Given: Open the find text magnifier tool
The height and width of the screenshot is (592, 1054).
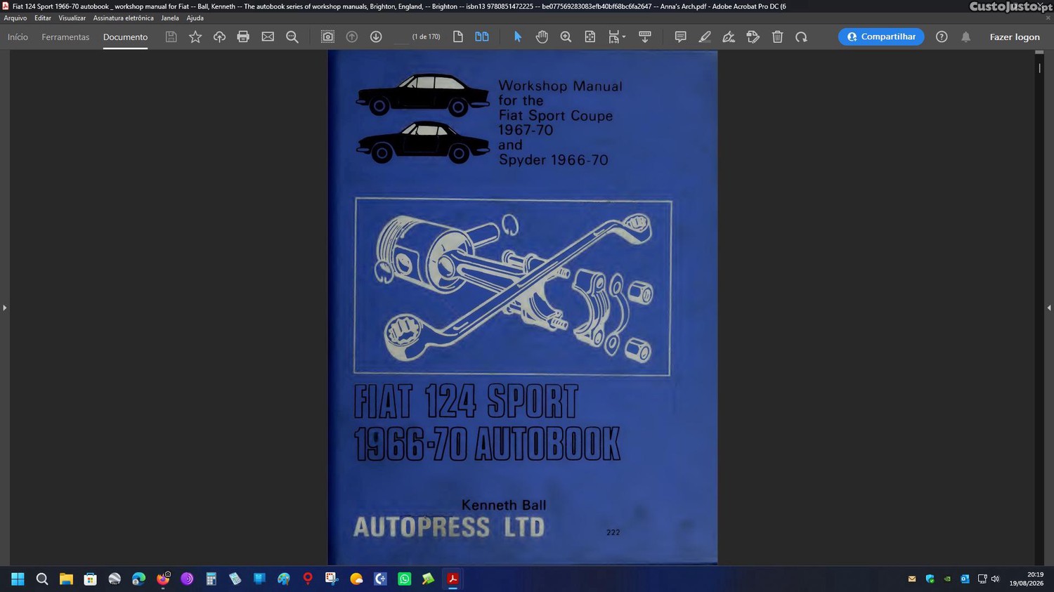Looking at the screenshot, I should tap(292, 37).
